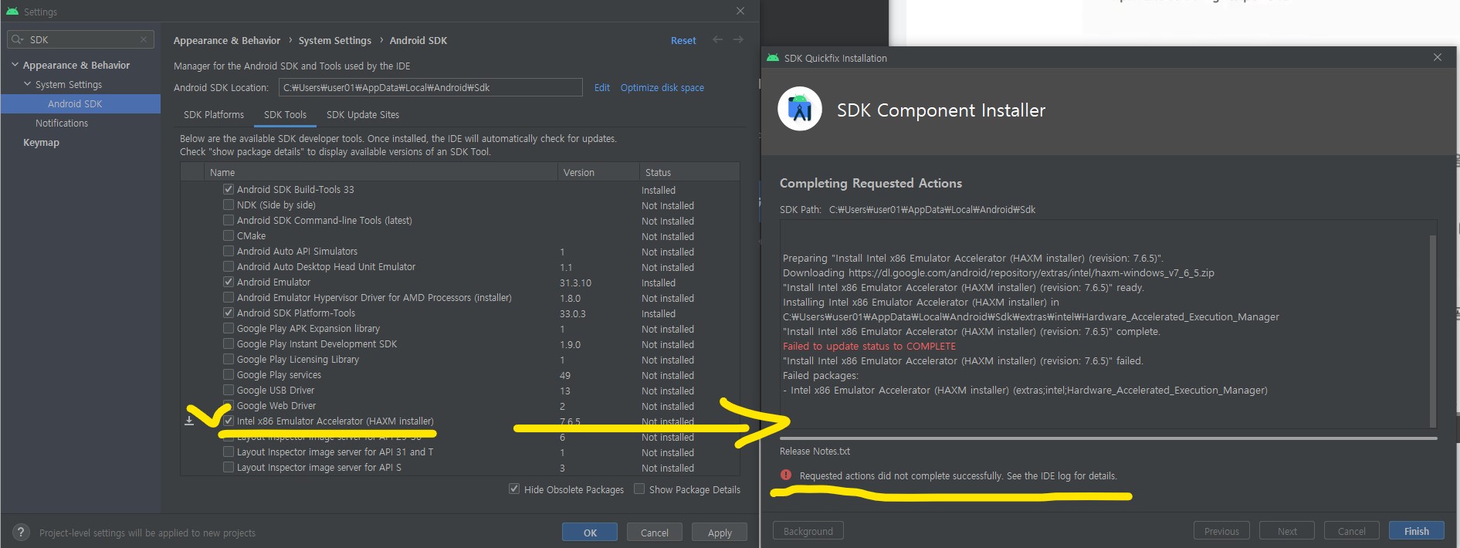This screenshot has width=1460, height=548.
Task: Click the Android icon in SDK Quickfix title bar
Action: 773,58
